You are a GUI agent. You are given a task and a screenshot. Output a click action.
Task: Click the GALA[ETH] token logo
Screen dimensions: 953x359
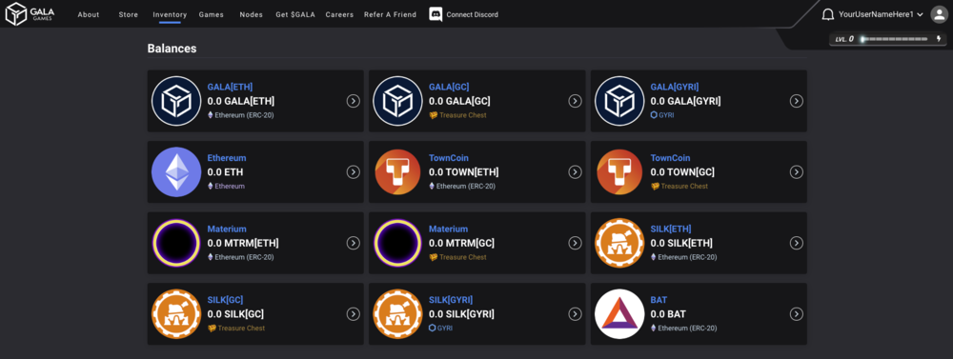click(176, 101)
